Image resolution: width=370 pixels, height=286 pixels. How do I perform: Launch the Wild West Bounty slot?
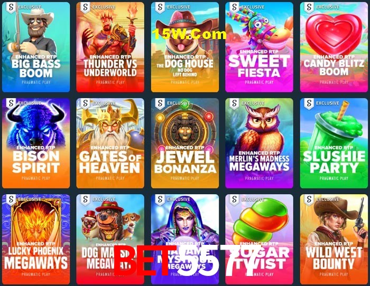click(334, 240)
